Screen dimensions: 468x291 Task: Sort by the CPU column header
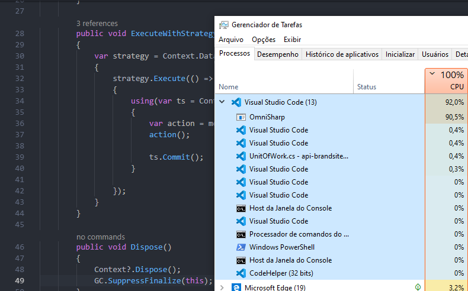tap(447, 81)
